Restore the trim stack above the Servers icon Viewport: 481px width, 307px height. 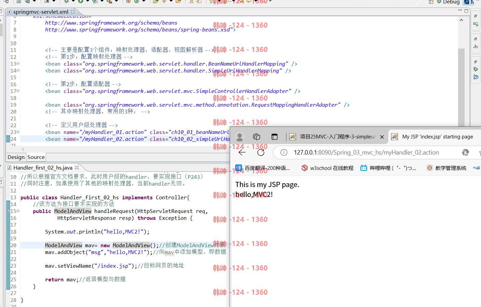point(476,16)
